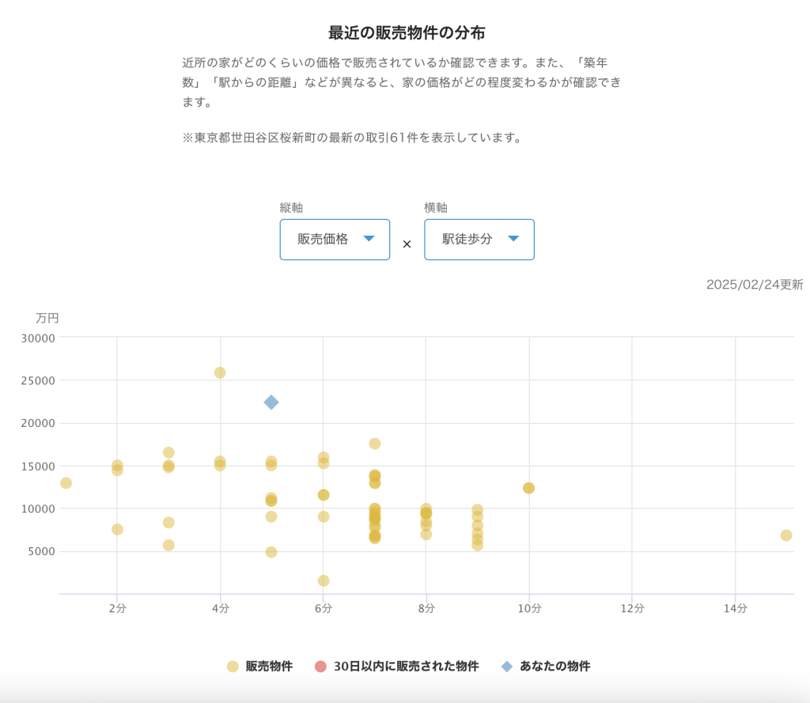Click the yellow 販売物件 legend circle
The width and height of the screenshot is (810, 703).
pos(233,667)
